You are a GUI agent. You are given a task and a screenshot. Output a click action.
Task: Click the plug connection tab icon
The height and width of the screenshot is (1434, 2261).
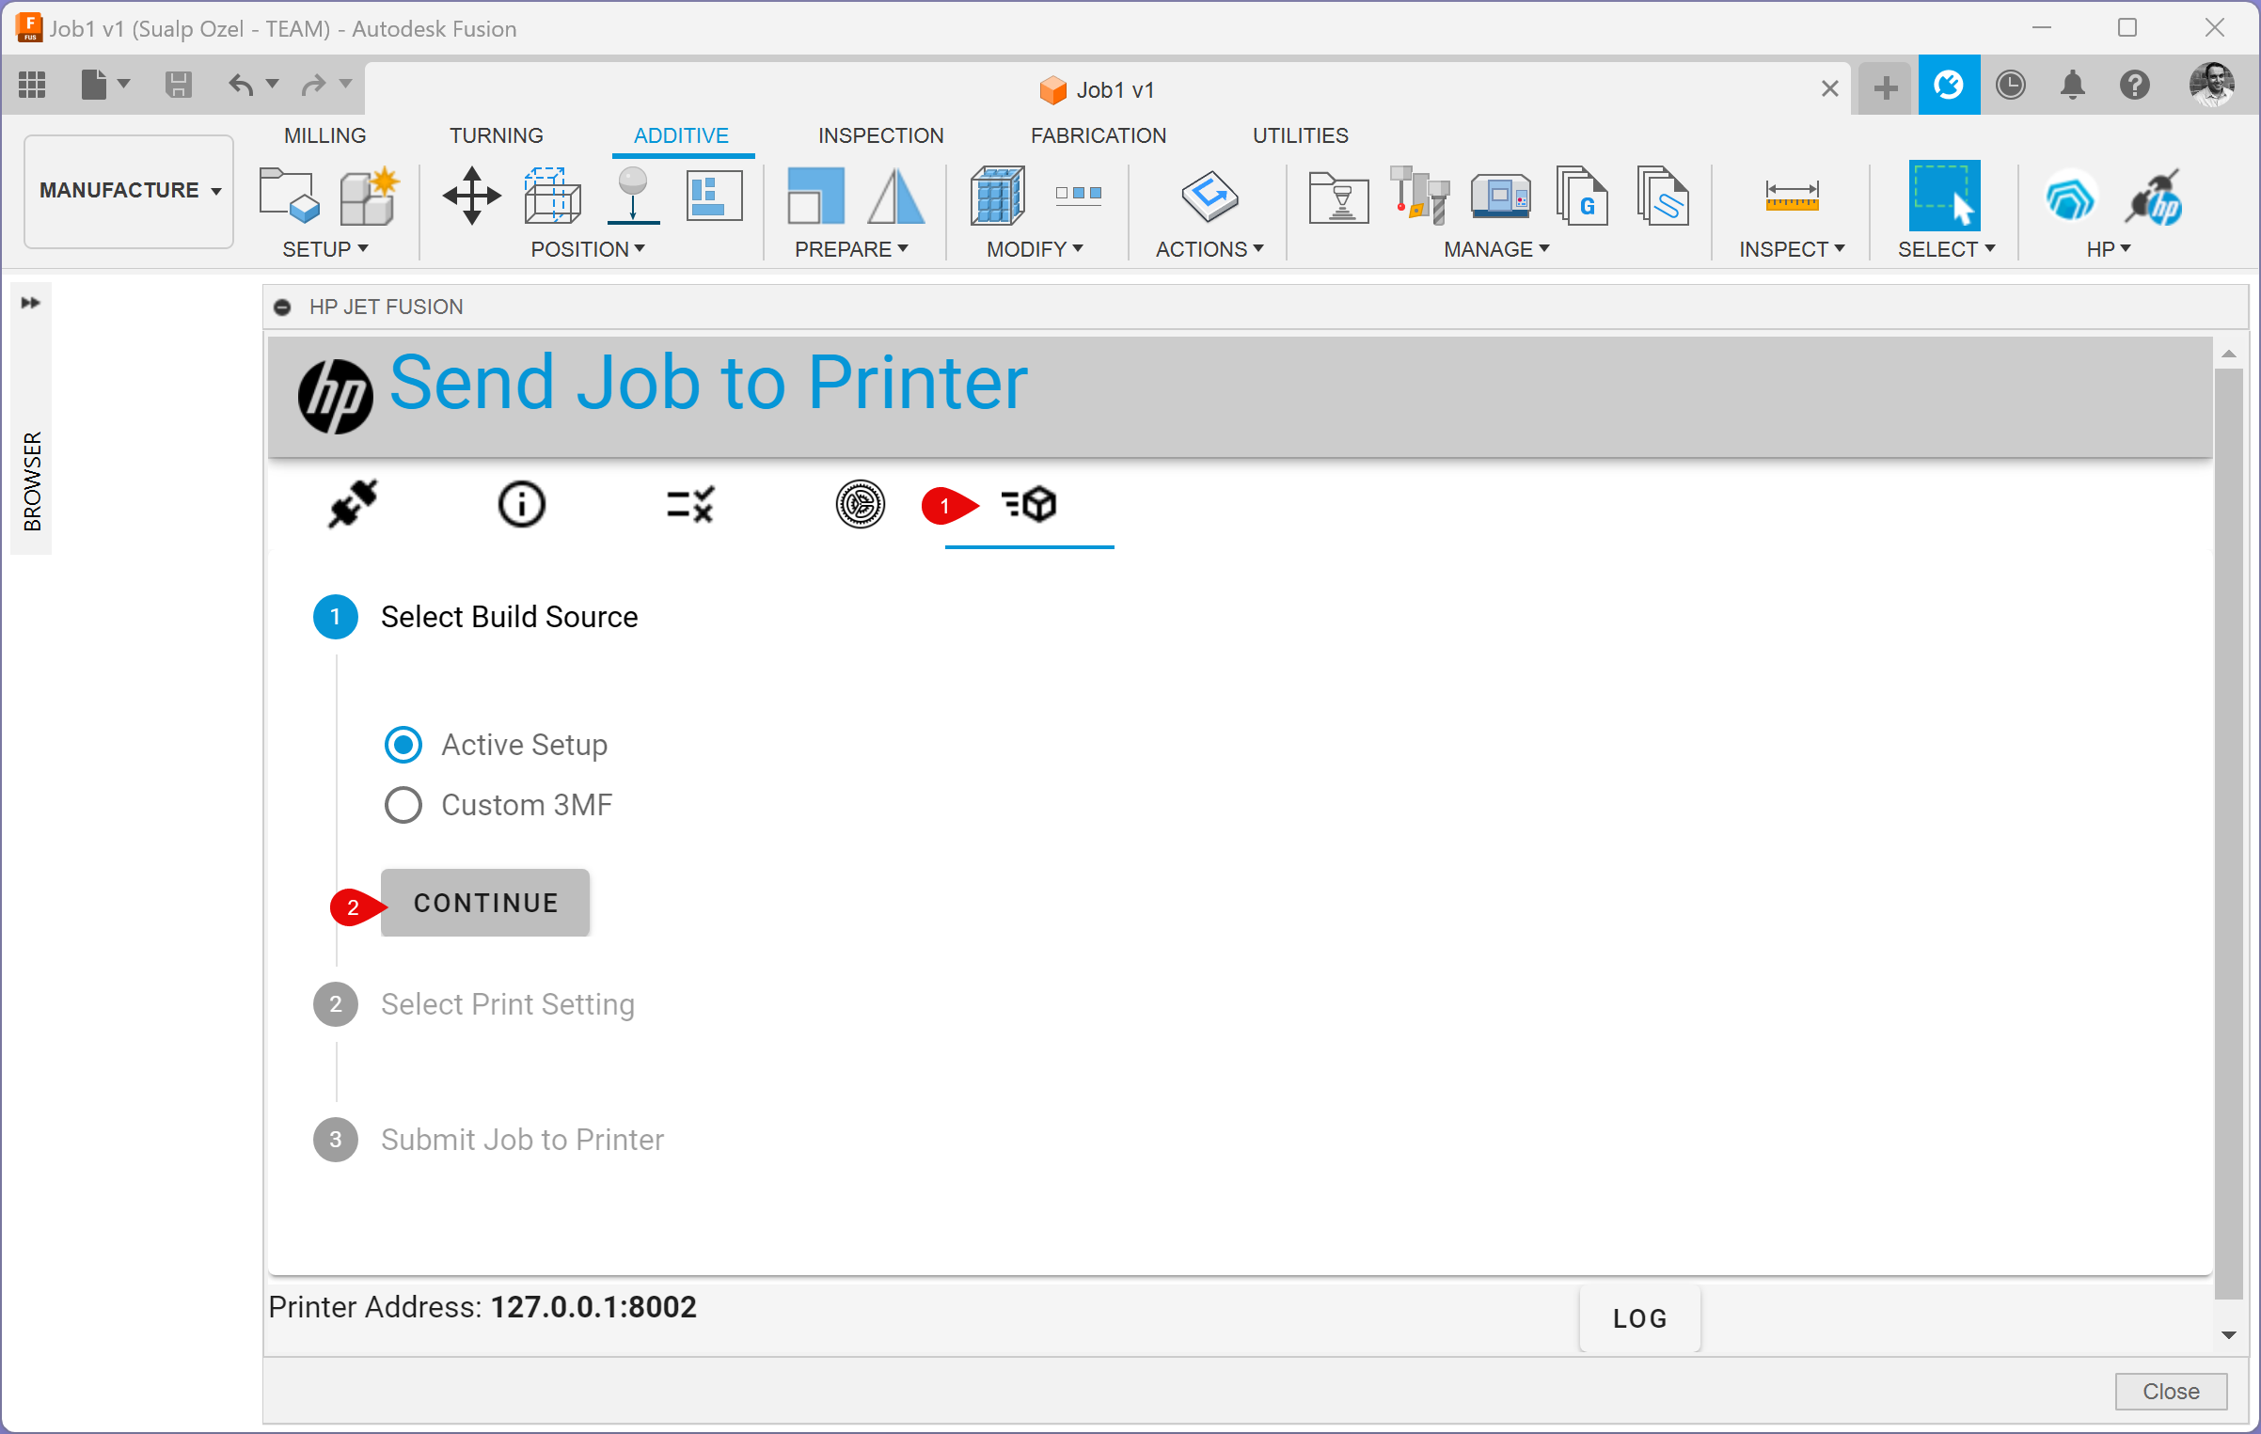tap(353, 504)
